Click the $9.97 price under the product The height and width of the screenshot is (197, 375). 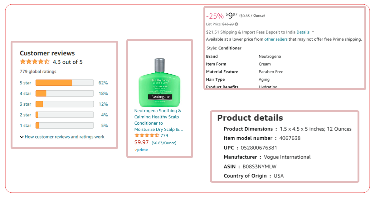pos(142,142)
